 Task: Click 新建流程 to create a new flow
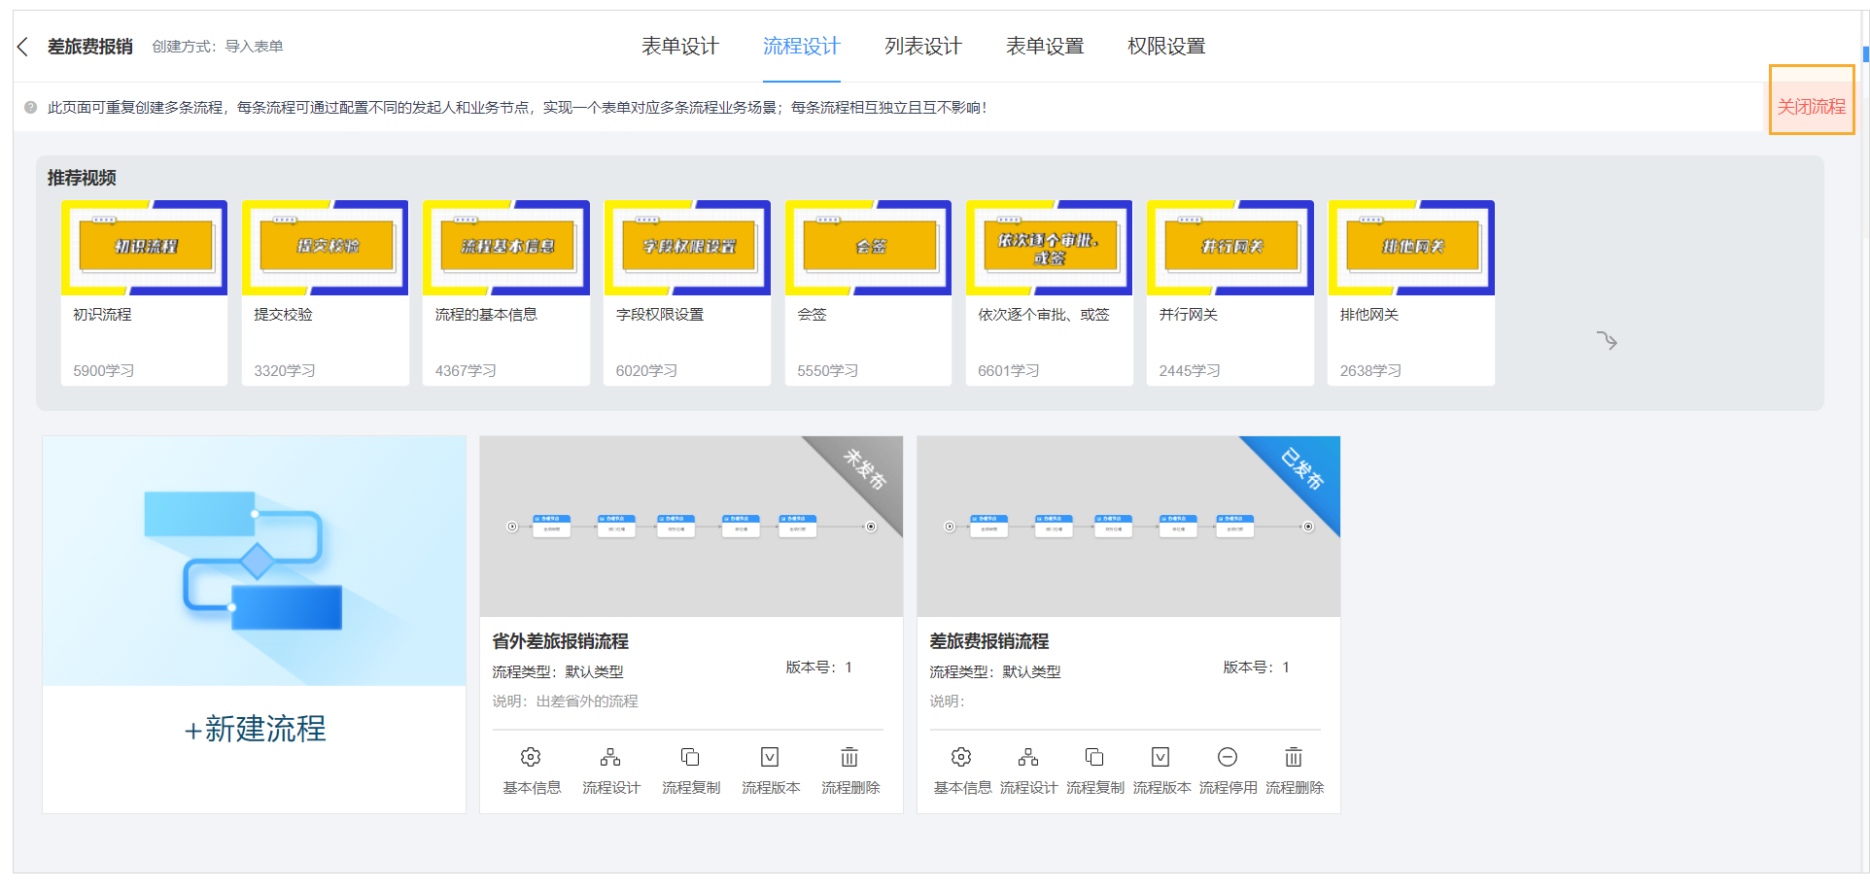click(253, 730)
